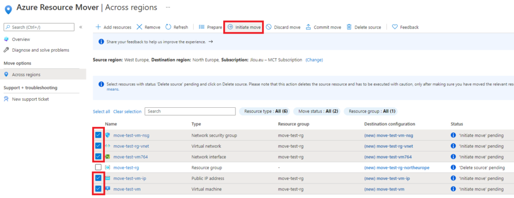The height and width of the screenshot is (198, 514).
Task: Collapse sidebar with double chevron icon
Action: pyautogui.click(x=81, y=27)
